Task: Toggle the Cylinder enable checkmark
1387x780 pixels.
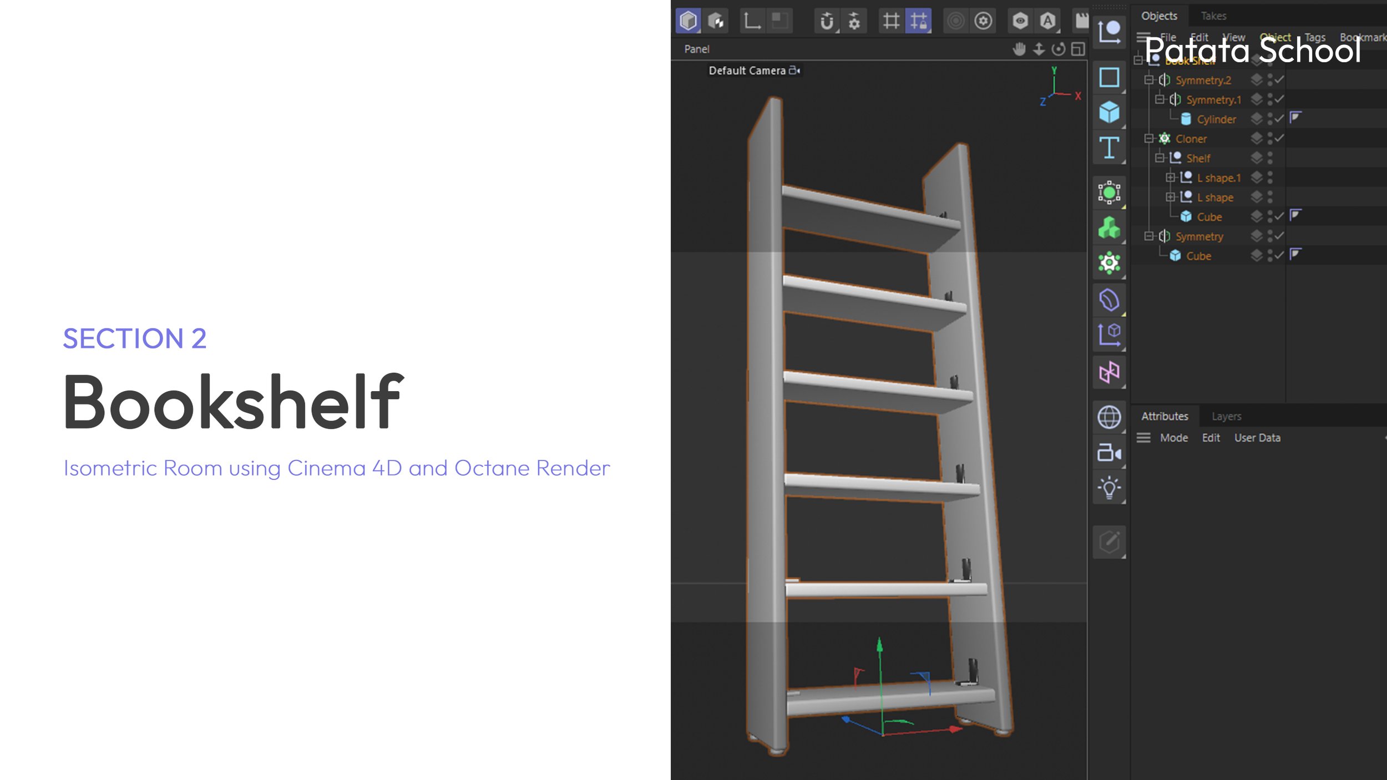Action: pyautogui.click(x=1279, y=119)
